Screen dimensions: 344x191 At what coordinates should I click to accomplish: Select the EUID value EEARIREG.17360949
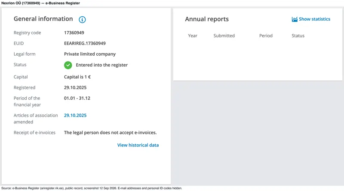(x=85, y=43)
